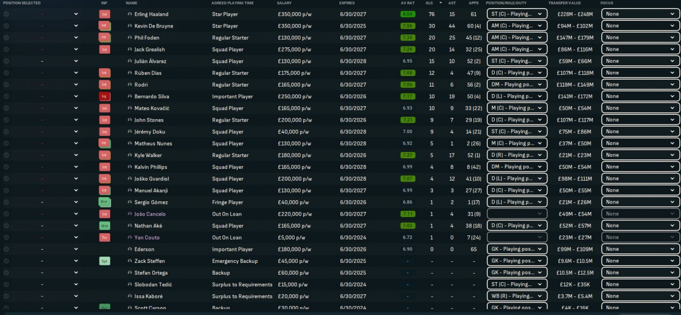This screenshot has height=315, width=681.
Task: Click João Cancelo's green 7.11 rating badge
Action: coord(408,214)
